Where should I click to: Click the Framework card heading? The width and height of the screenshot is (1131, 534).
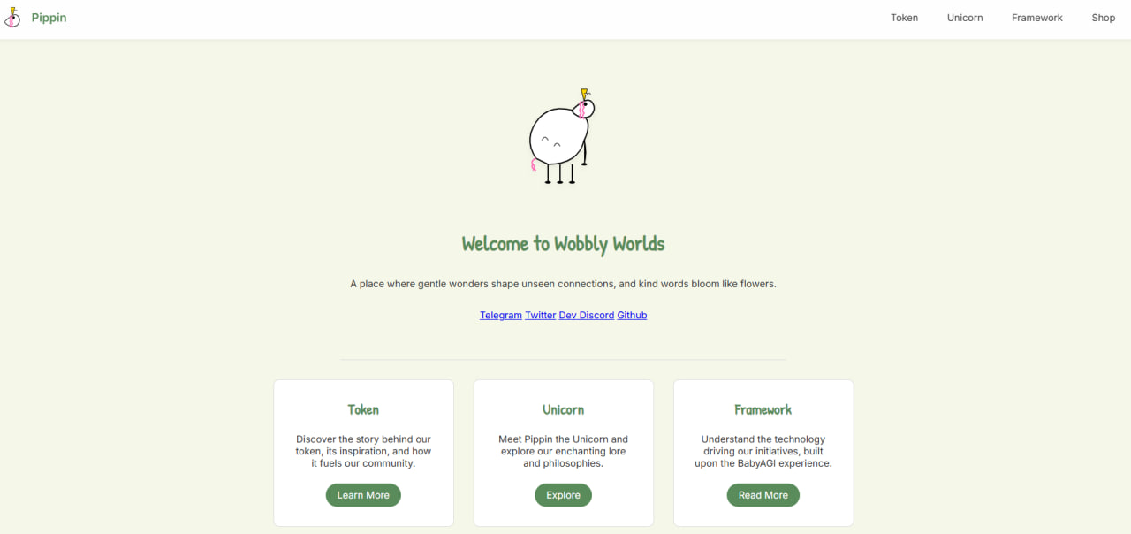(763, 409)
